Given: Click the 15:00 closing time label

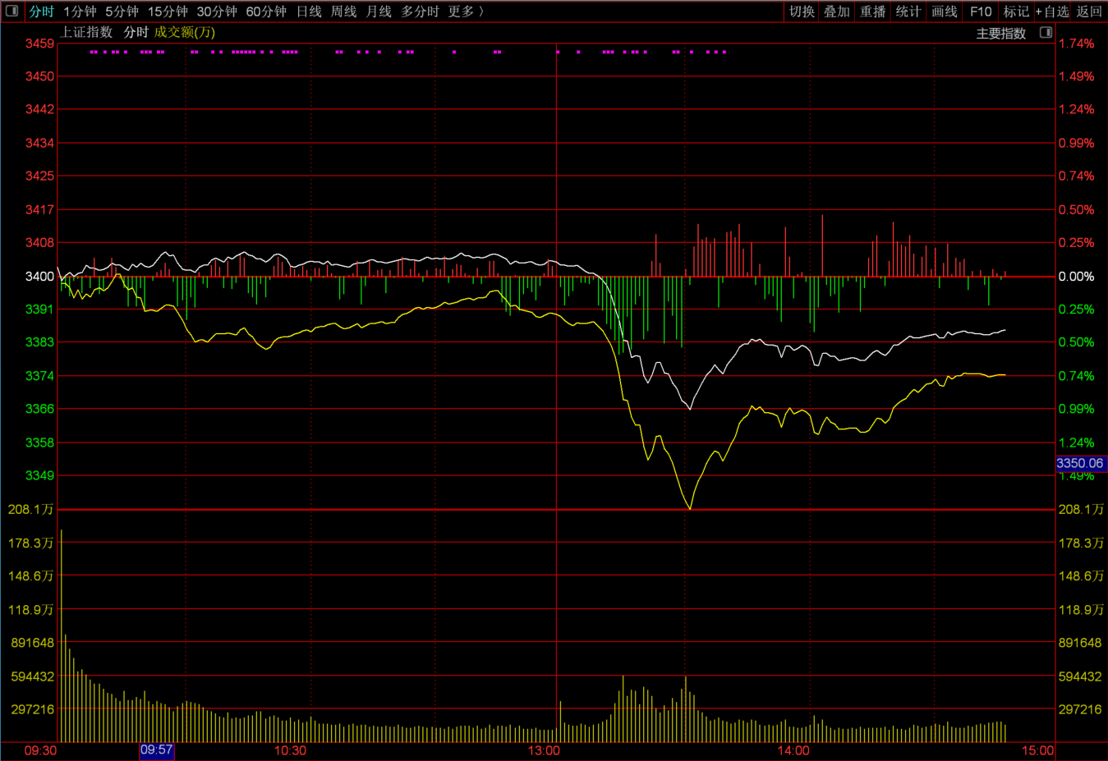Looking at the screenshot, I should point(1037,750).
